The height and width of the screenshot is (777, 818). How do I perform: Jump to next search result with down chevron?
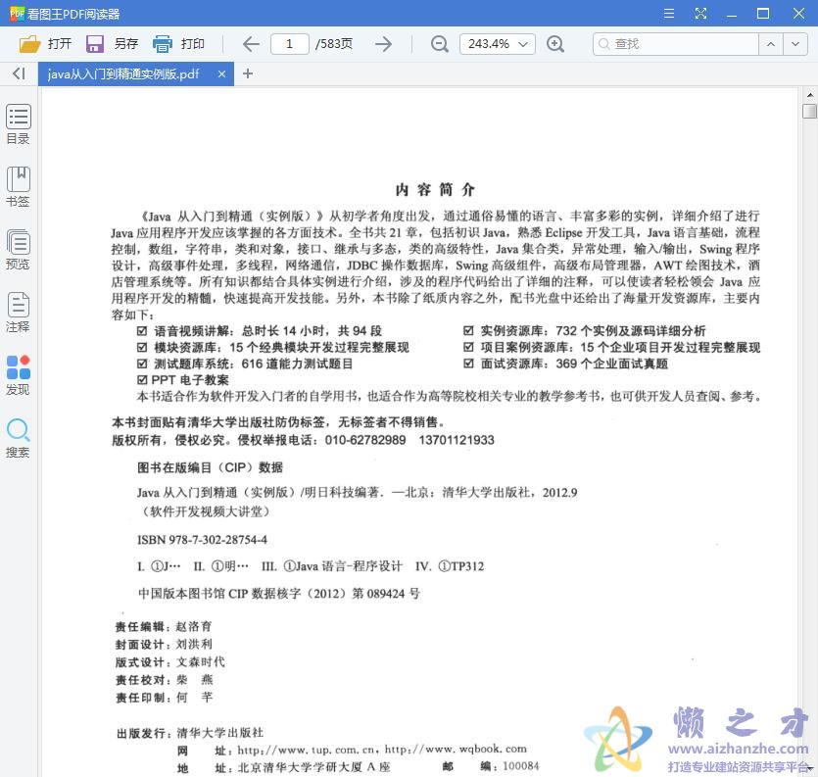point(796,43)
